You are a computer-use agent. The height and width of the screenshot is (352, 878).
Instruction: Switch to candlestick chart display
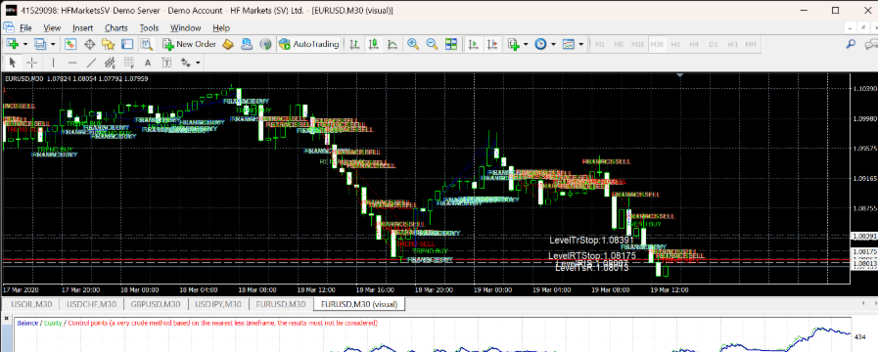pyautogui.click(x=374, y=44)
